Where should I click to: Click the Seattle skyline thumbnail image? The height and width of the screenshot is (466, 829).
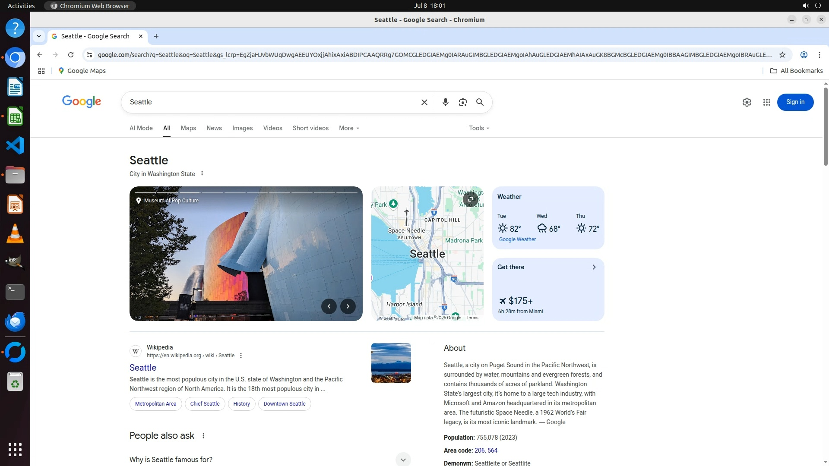tap(391, 363)
